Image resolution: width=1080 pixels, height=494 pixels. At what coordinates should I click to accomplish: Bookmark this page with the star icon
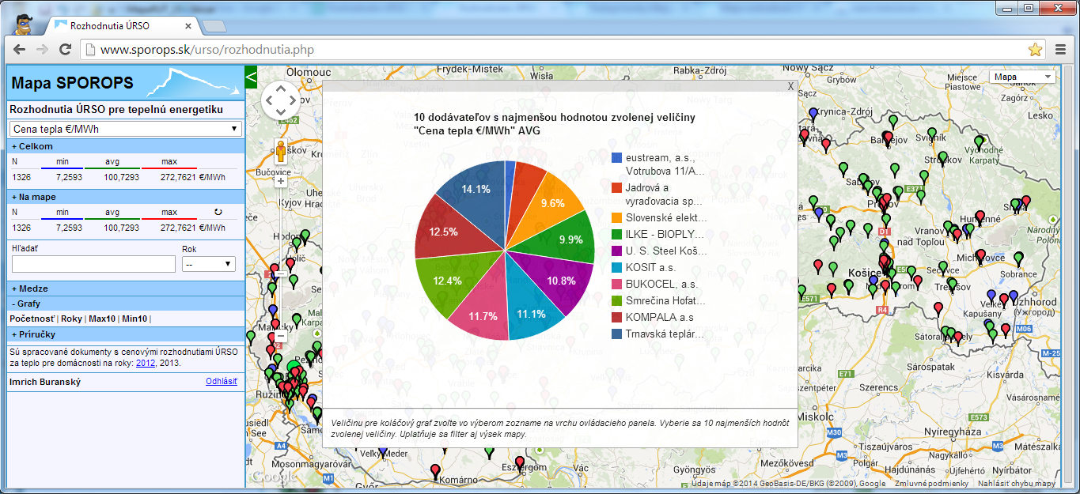click(x=1036, y=50)
